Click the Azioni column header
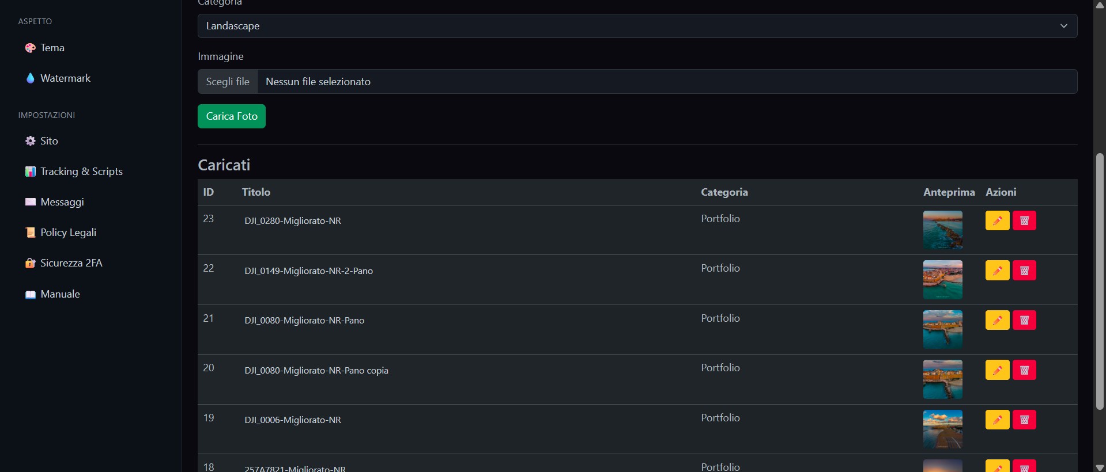1106x472 pixels. tap(1001, 192)
